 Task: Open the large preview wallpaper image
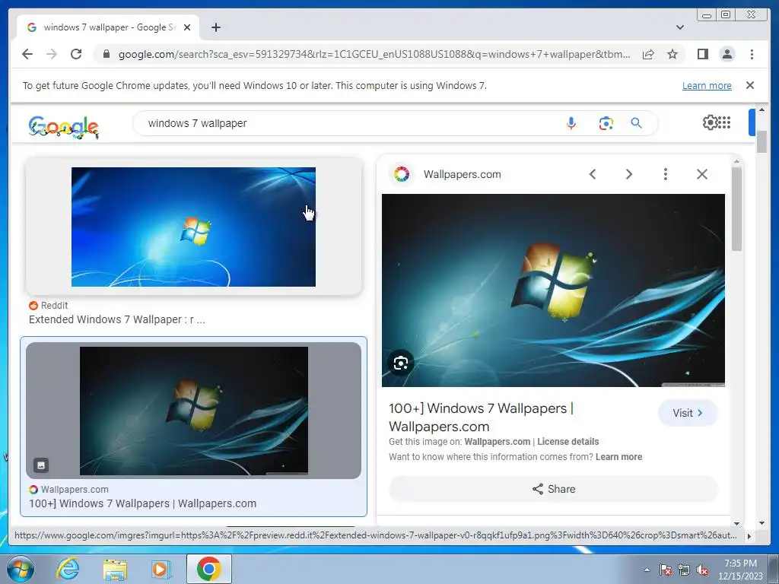click(553, 290)
